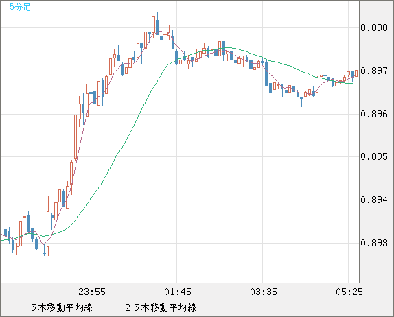The height and width of the screenshot is (317, 394).
Task: Click the 0.897 price axis label
Action: pyautogui.click(x=374, y=71)
